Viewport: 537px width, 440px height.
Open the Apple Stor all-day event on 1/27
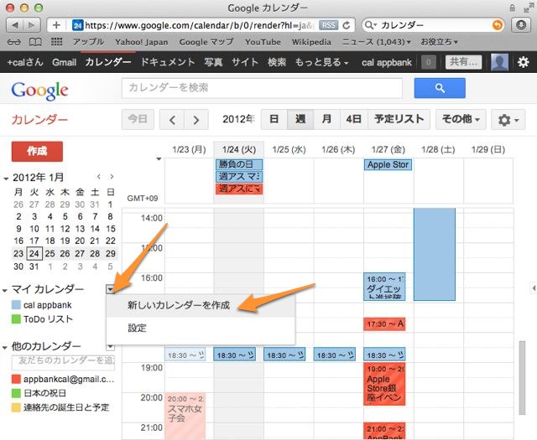[388, 164]
